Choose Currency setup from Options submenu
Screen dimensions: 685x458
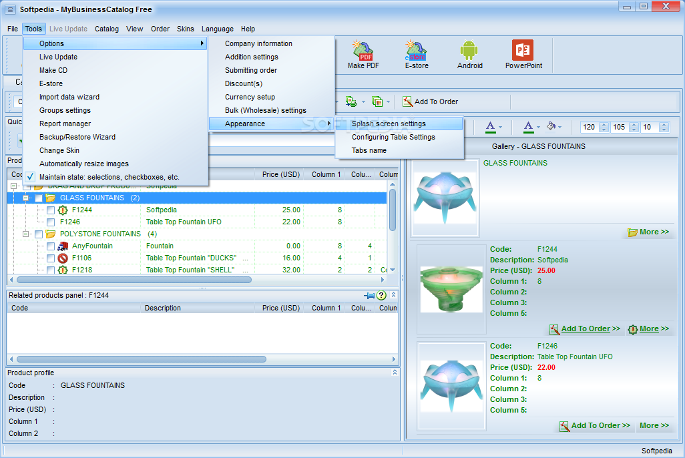271,97
